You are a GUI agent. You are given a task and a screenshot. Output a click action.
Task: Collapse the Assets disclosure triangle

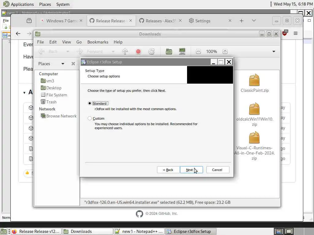[24, 92]
